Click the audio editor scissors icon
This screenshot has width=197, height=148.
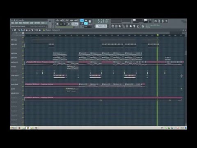tap(159, 21)
